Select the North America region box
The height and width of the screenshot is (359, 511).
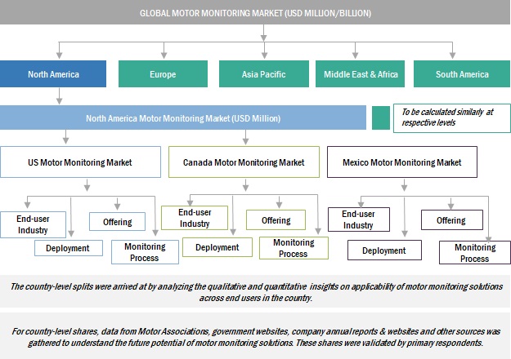pyautogui.click(x=53, y=74)
